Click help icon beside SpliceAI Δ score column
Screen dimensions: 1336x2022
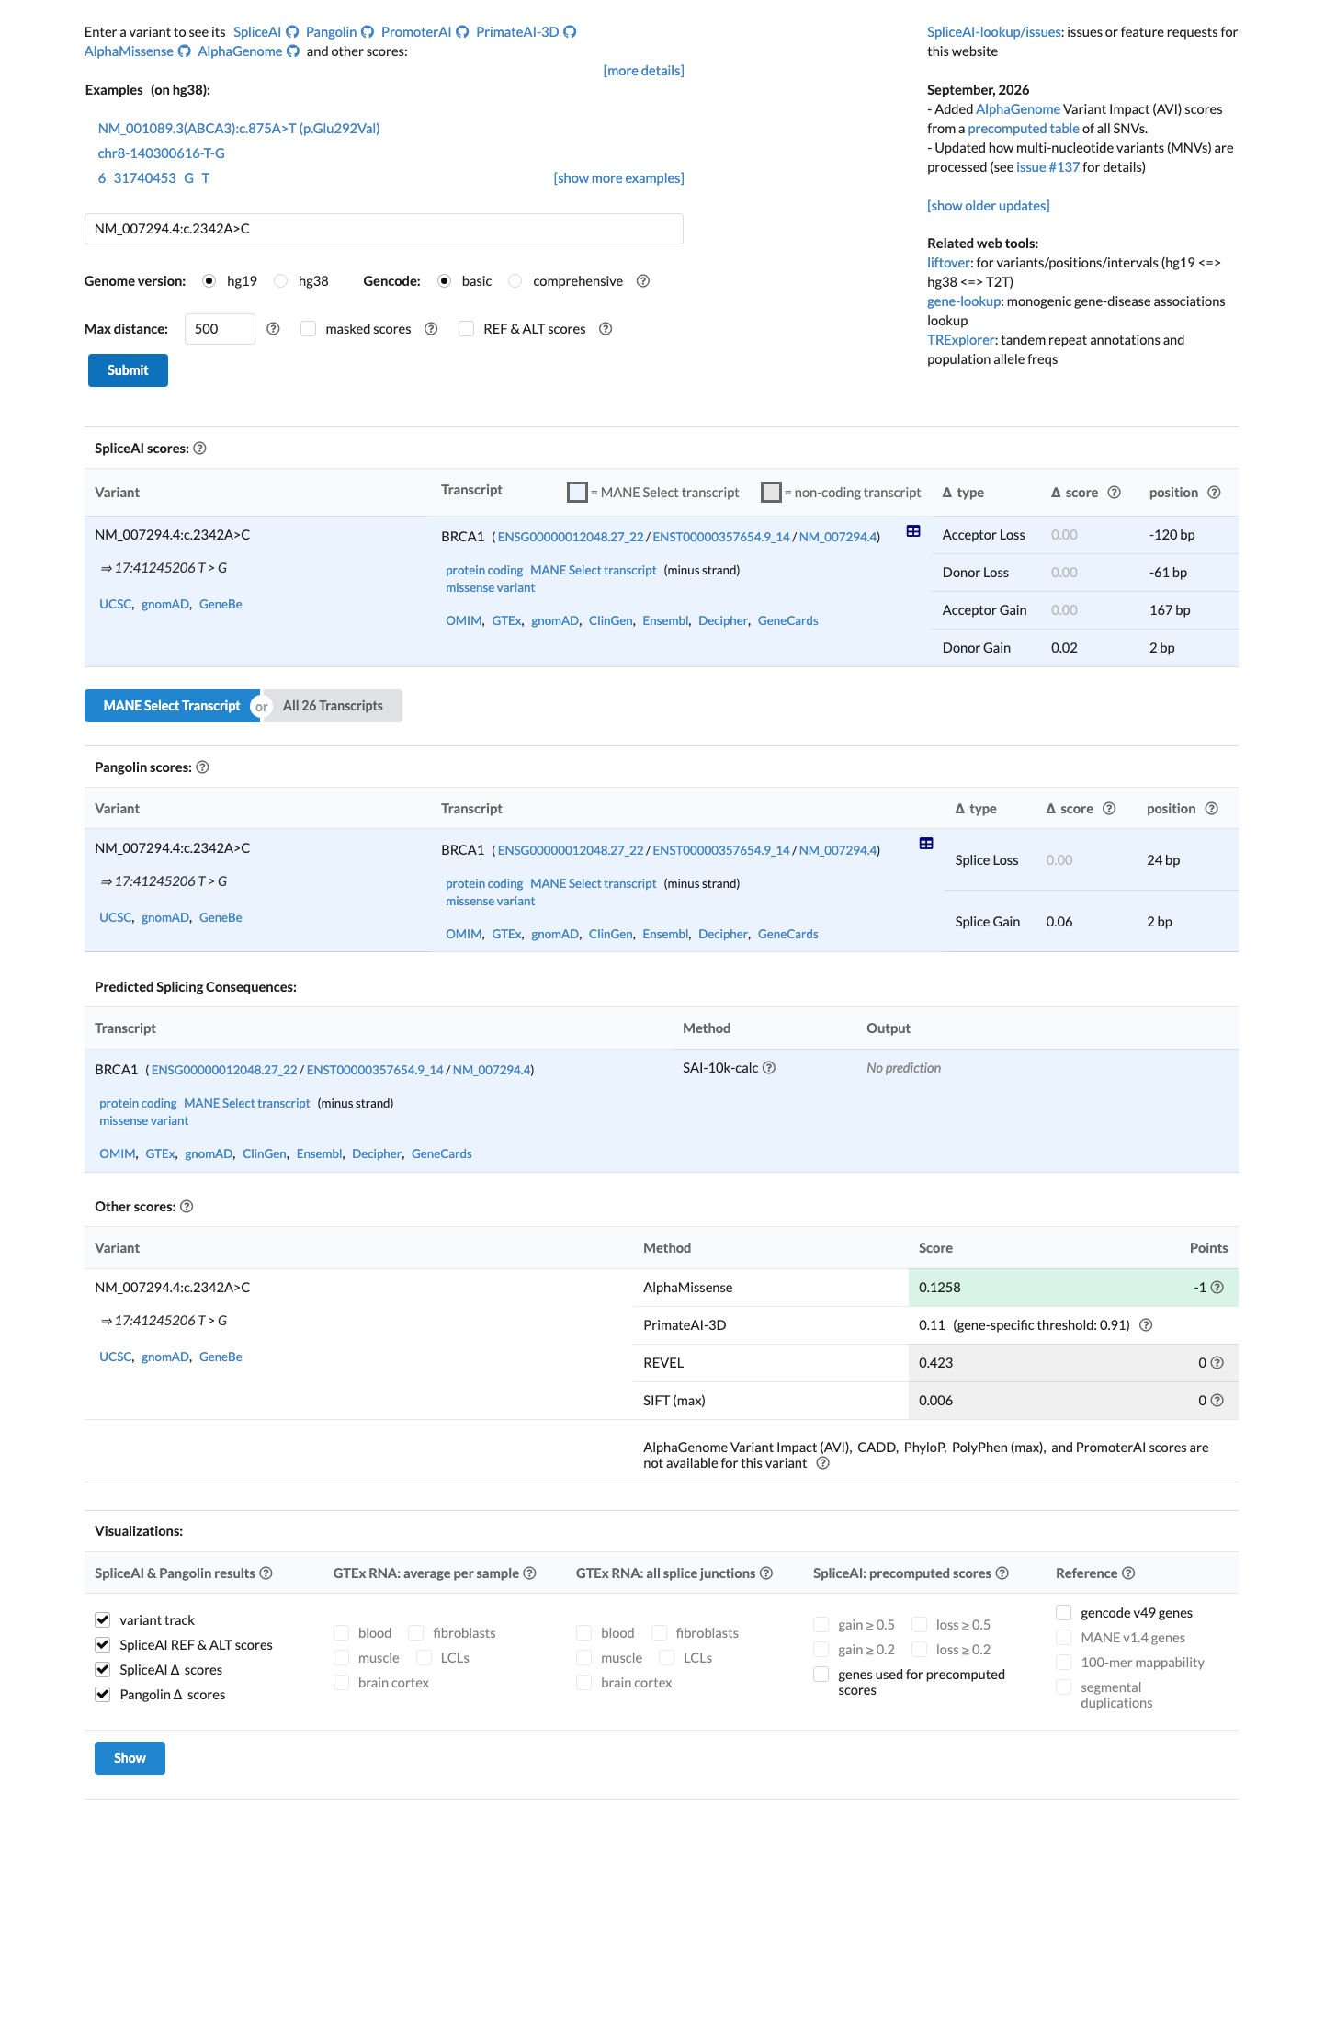coord(1115,493)
